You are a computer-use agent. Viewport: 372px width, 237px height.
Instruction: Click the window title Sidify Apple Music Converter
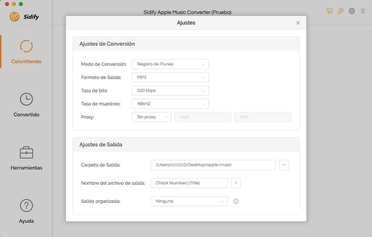188,12
